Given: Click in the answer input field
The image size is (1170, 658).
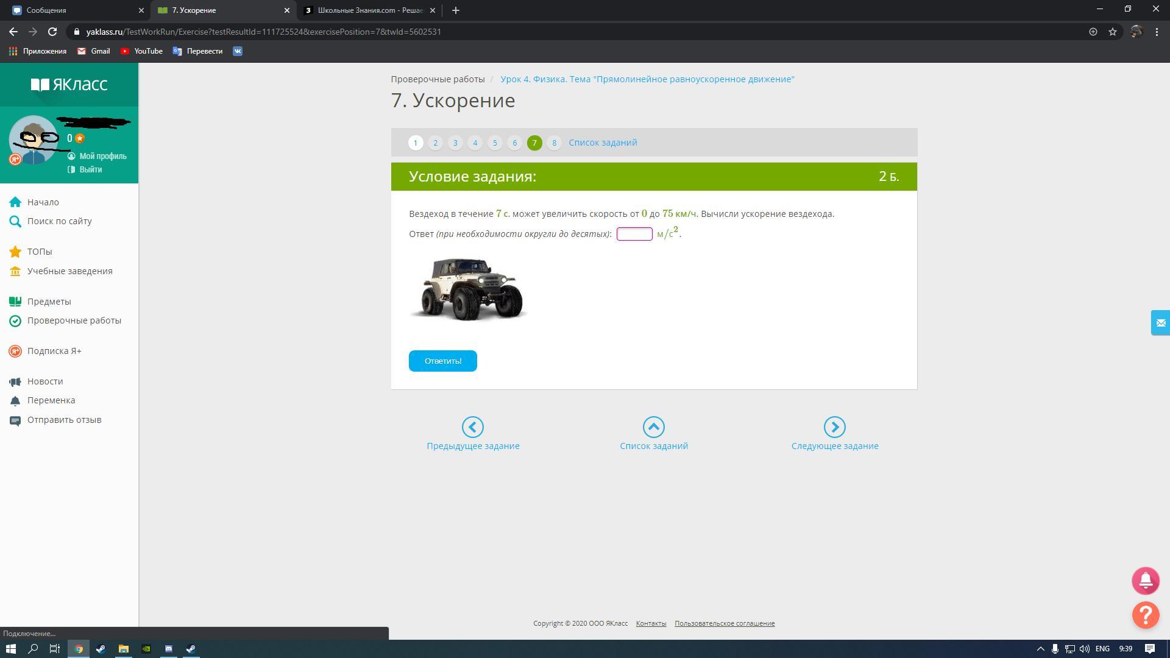Looking at the screenshot, I should tap(634, 234).
